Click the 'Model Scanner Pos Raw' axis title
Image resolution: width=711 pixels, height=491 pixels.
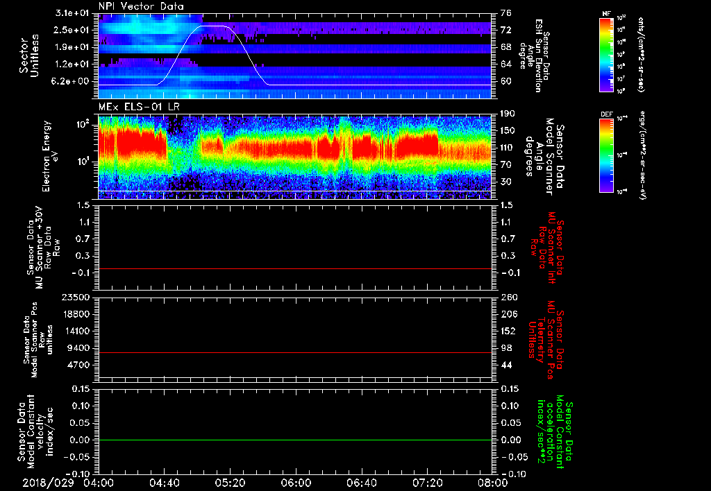tap(38, 340)
